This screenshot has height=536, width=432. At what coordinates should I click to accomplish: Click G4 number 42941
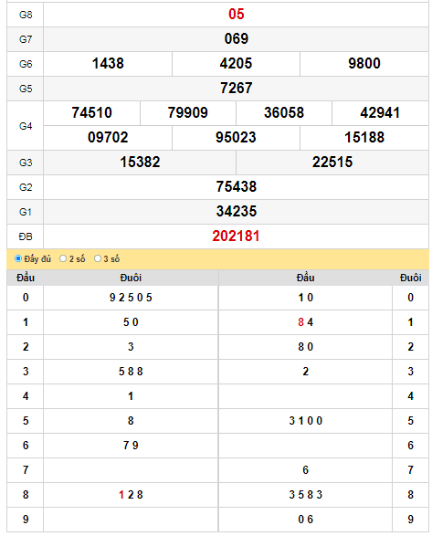click(x=380, y=113)
